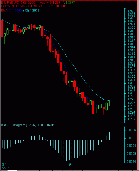
Task: Click the -0.0009 MACD axis label
Action: (131, 153)
